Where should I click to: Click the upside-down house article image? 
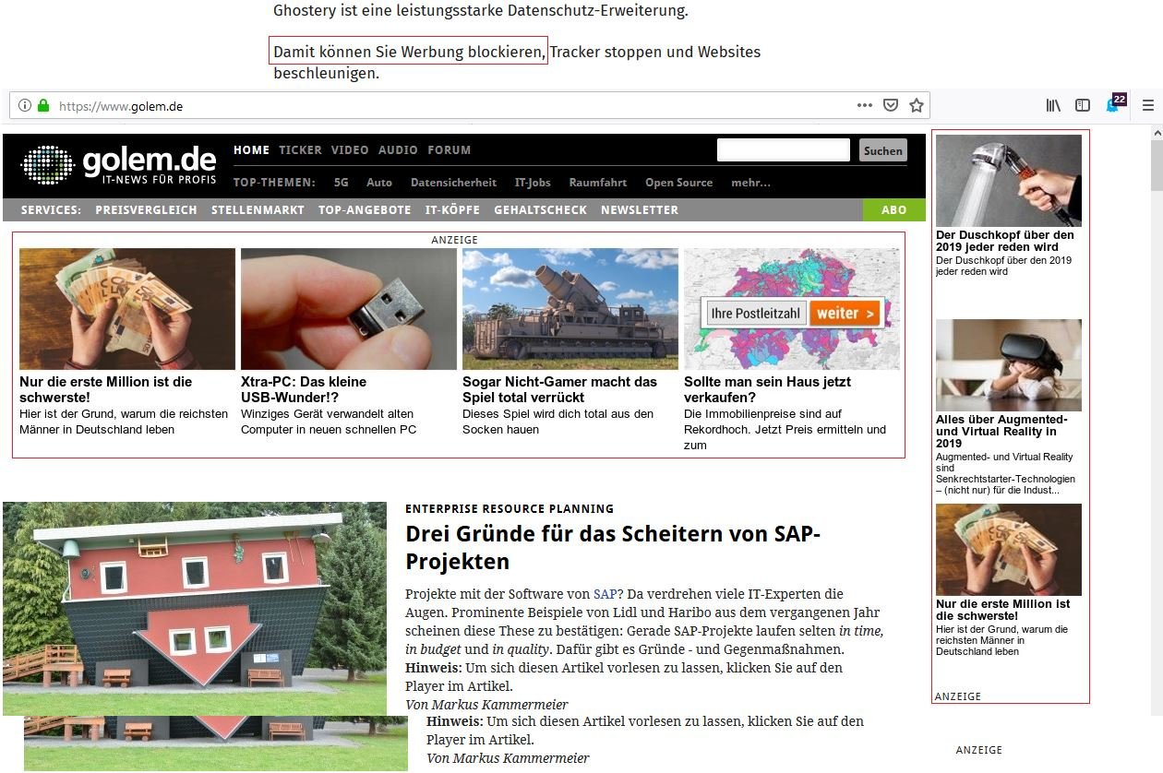click(195, 609)
